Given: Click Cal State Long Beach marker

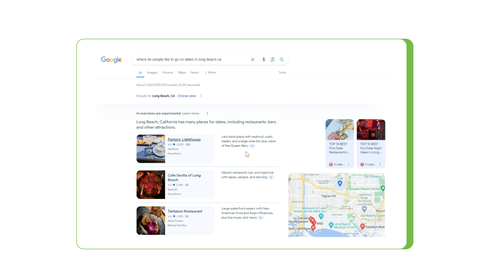Looking at the screenshot, I should [364, 209].
